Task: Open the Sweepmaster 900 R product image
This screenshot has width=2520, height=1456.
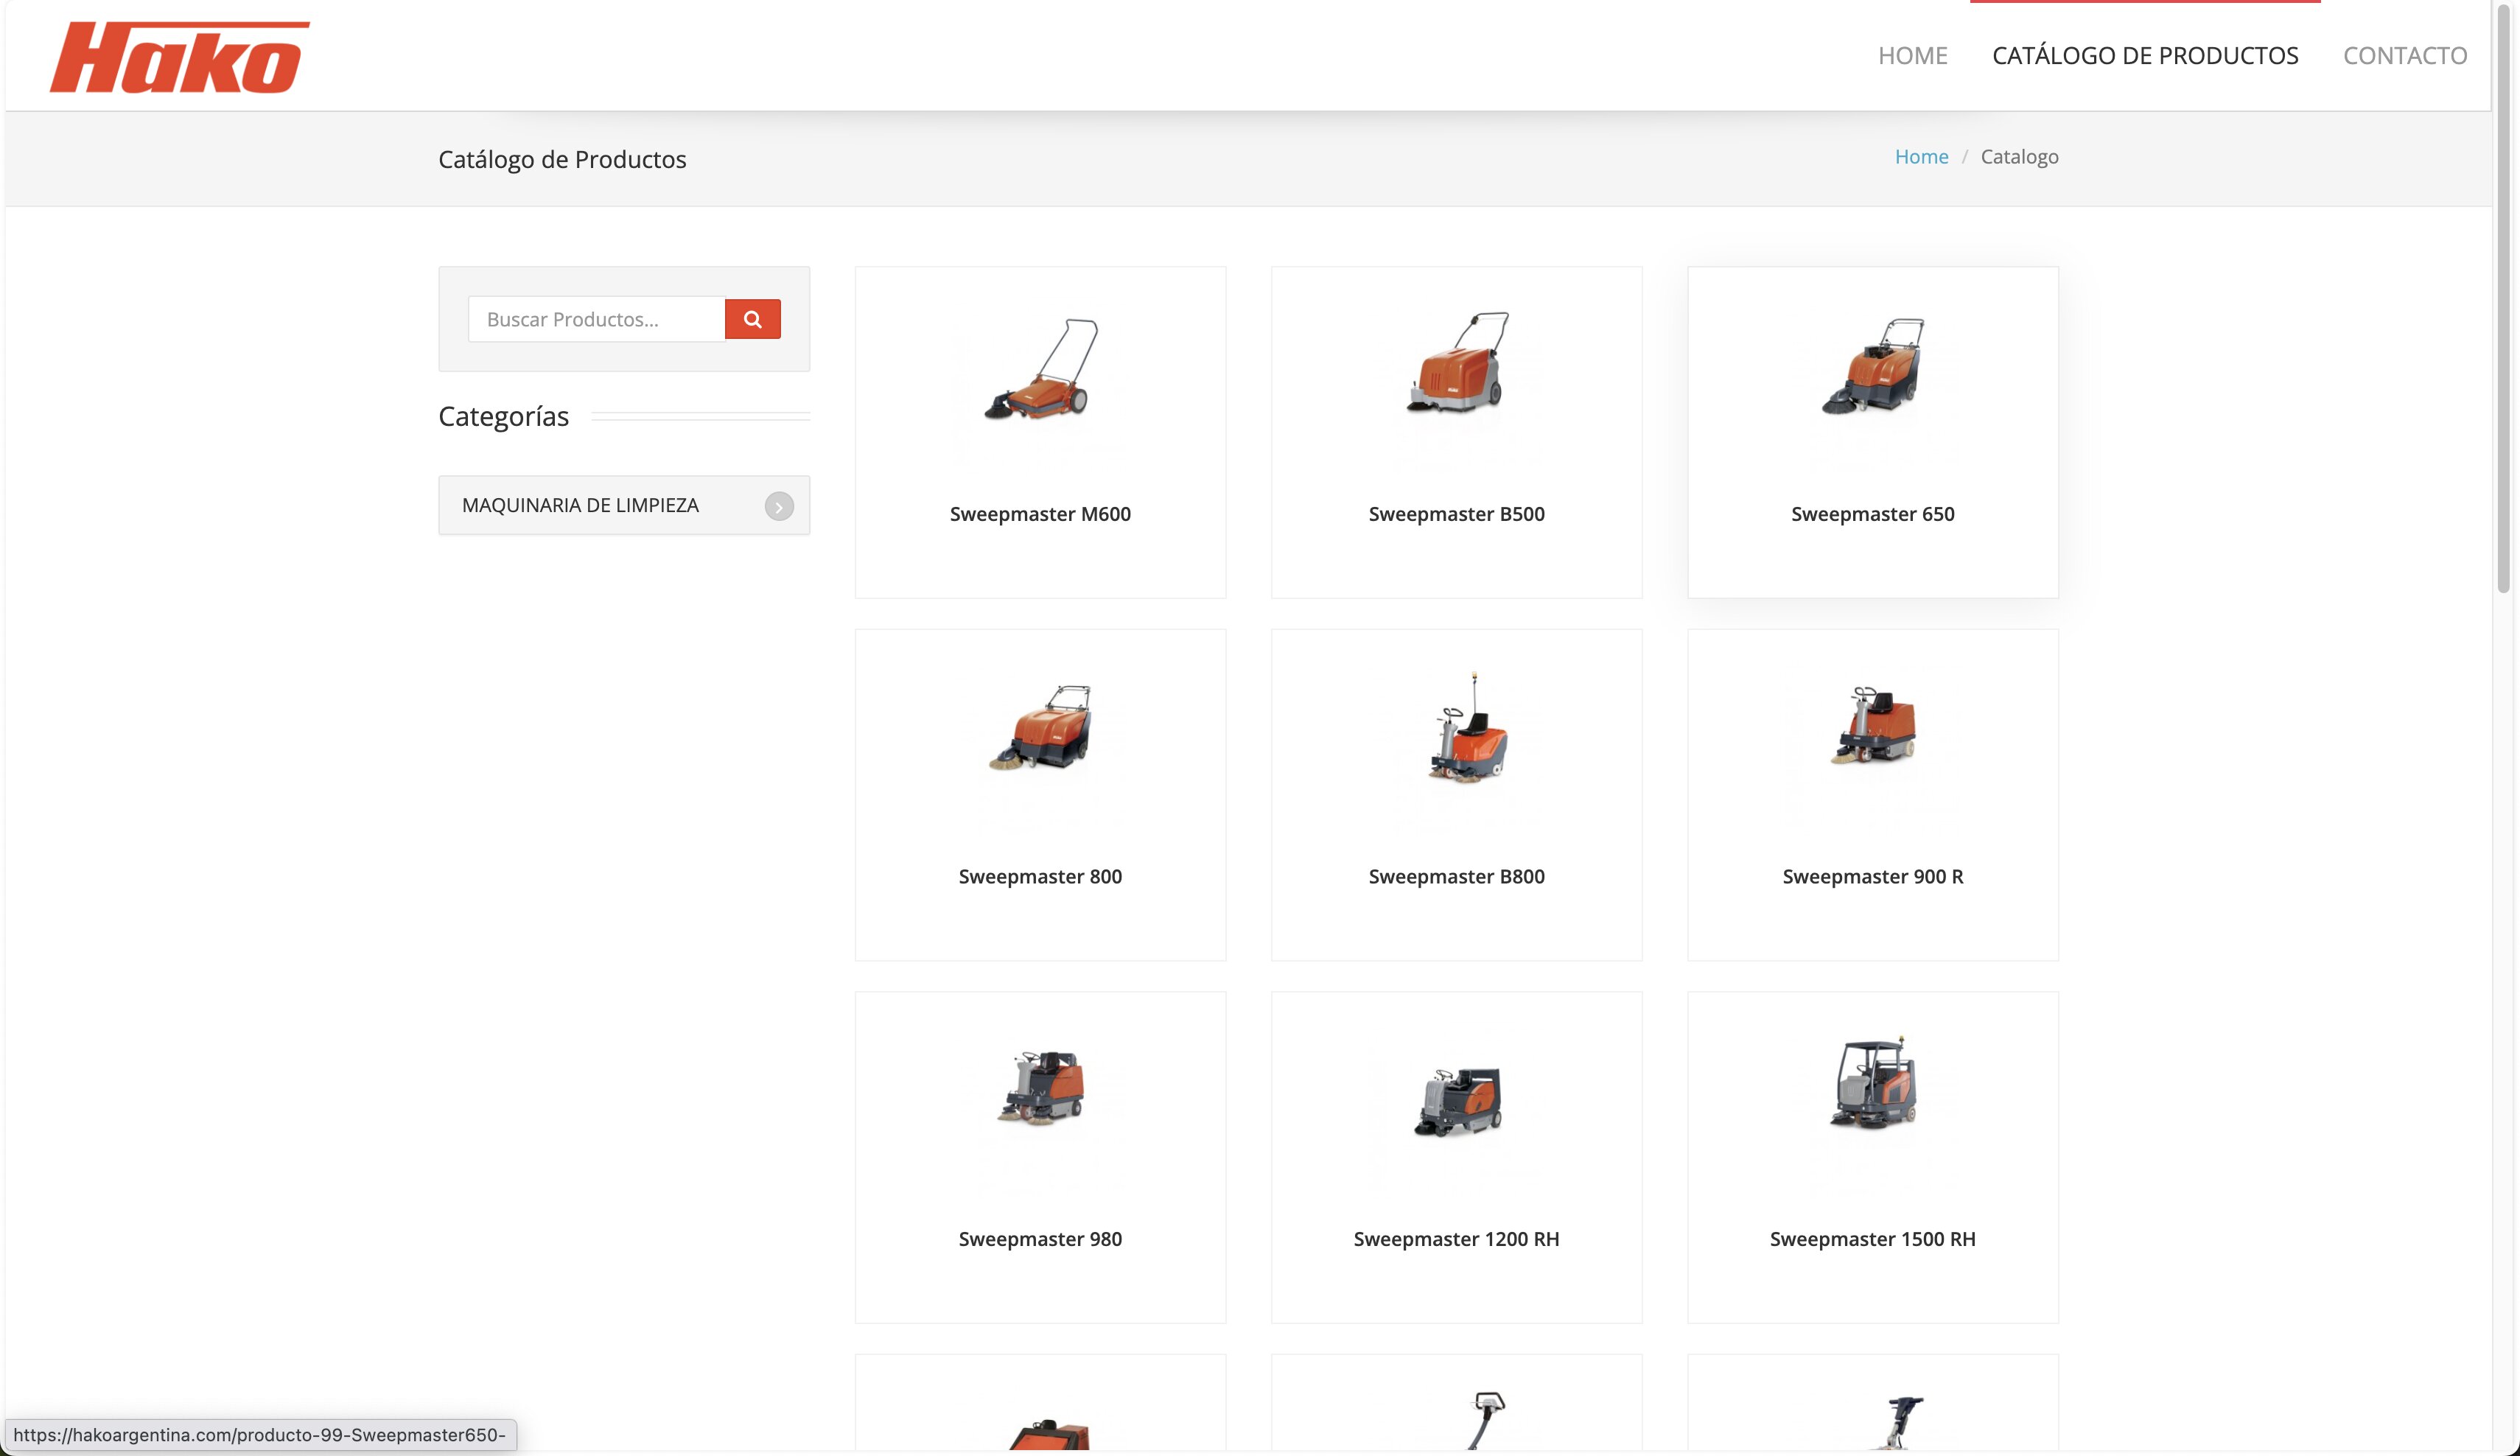Action: [1872, 727]
